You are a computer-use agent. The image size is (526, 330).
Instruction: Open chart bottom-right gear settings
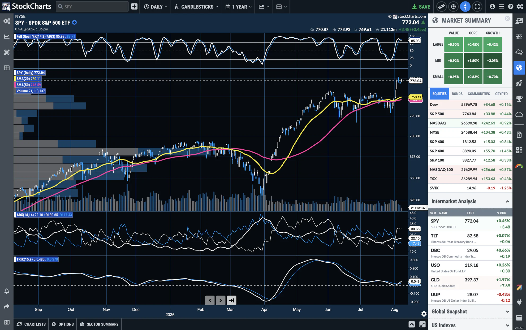coord(424,314)
